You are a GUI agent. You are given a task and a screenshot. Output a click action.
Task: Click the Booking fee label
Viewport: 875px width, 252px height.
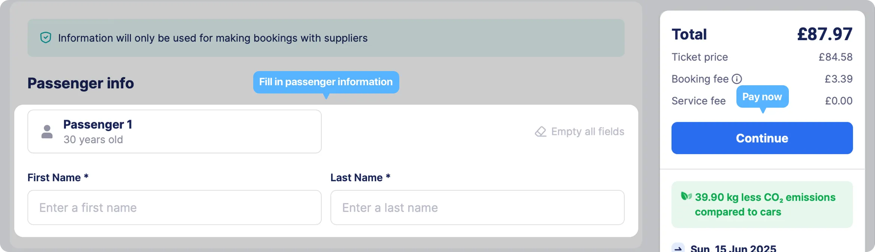click(x=700, y=79)
